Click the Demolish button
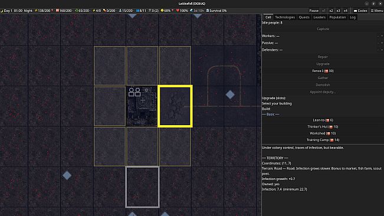 tap(323, 85)
